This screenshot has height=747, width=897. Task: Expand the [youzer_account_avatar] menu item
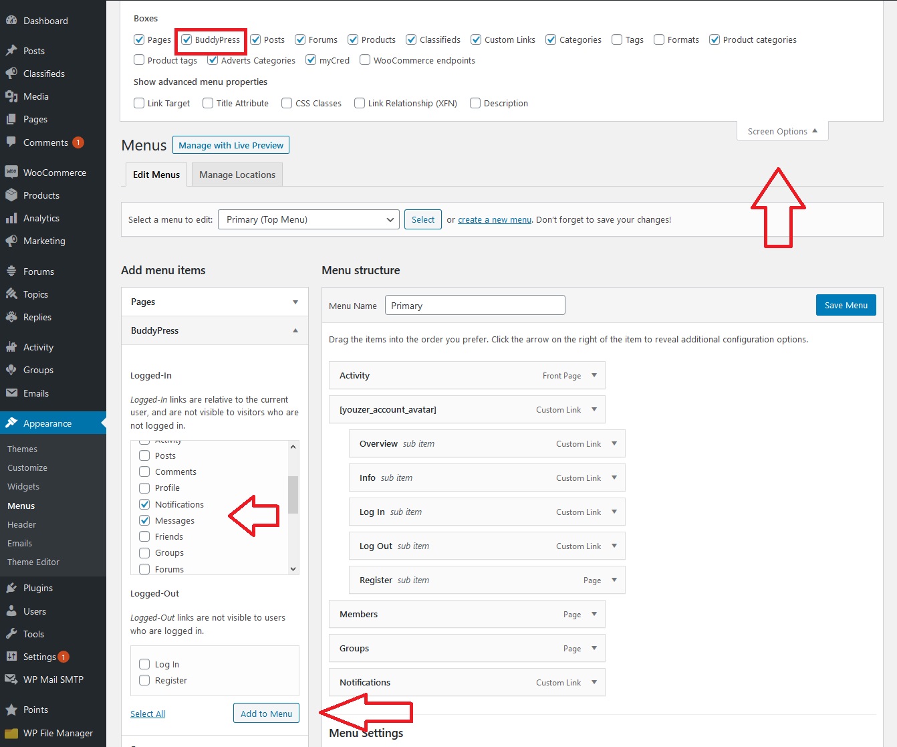[x=594, y=409]
